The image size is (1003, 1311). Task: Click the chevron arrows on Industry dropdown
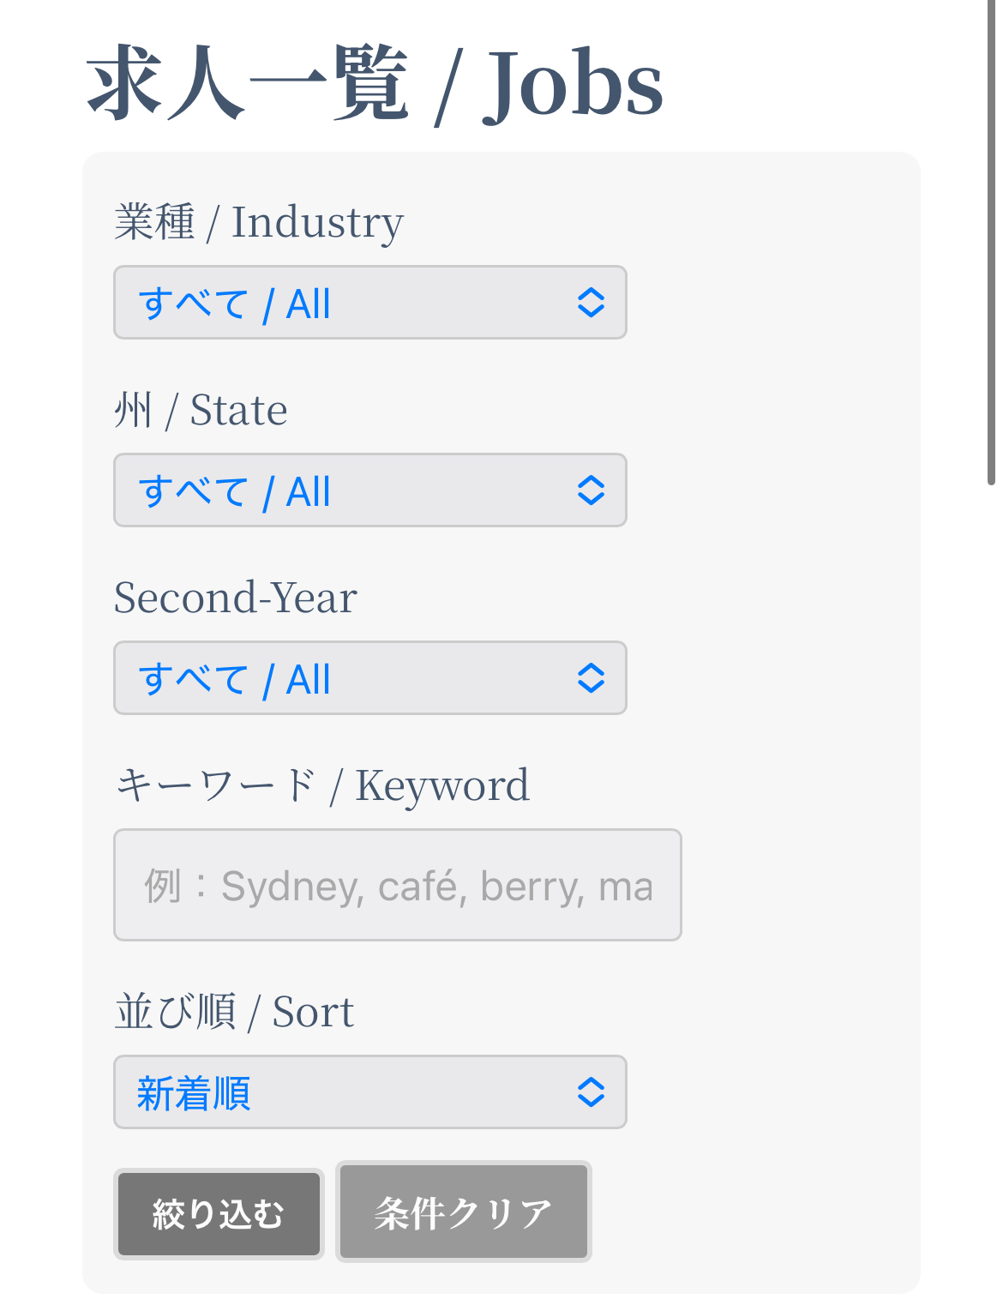[x=591, y=303]
